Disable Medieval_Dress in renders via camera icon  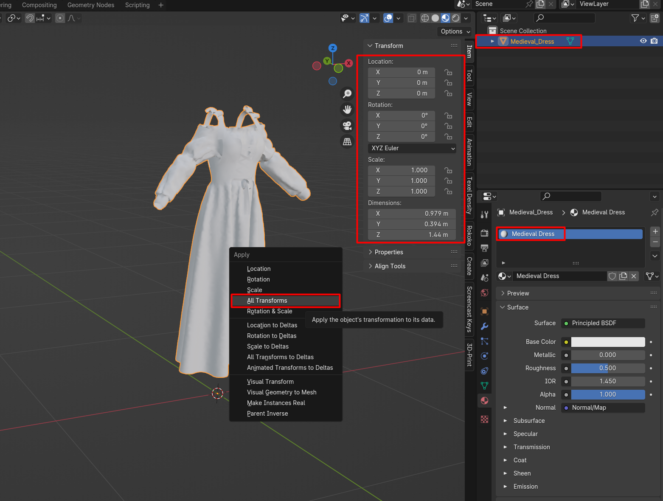[654, 41]
